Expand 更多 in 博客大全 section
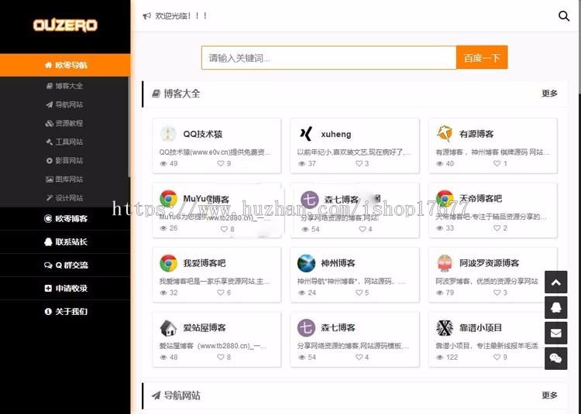Viewport: 581px width, 414px height. pyautogui.click(x=549, y=94)
